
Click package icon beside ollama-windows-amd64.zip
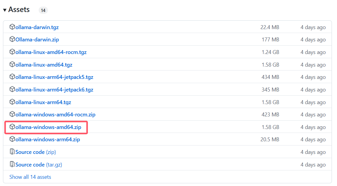[12, 127]
